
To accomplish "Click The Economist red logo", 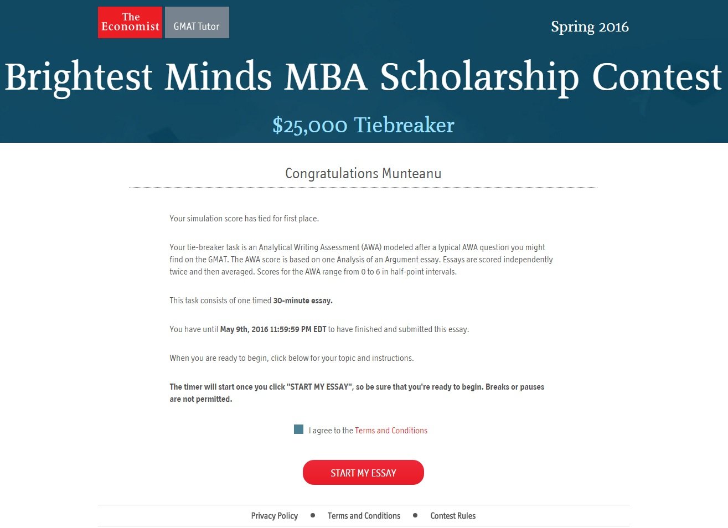I will tap(130, 23).
